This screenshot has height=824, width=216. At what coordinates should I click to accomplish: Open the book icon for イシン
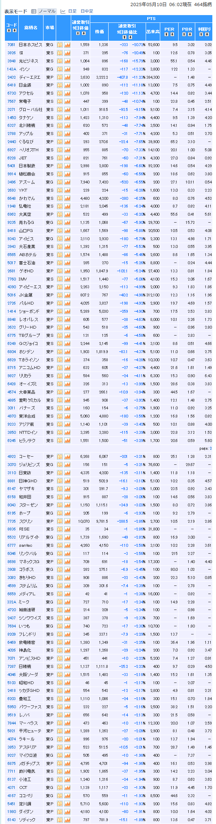pyautogui.click(x=59, y=69)
